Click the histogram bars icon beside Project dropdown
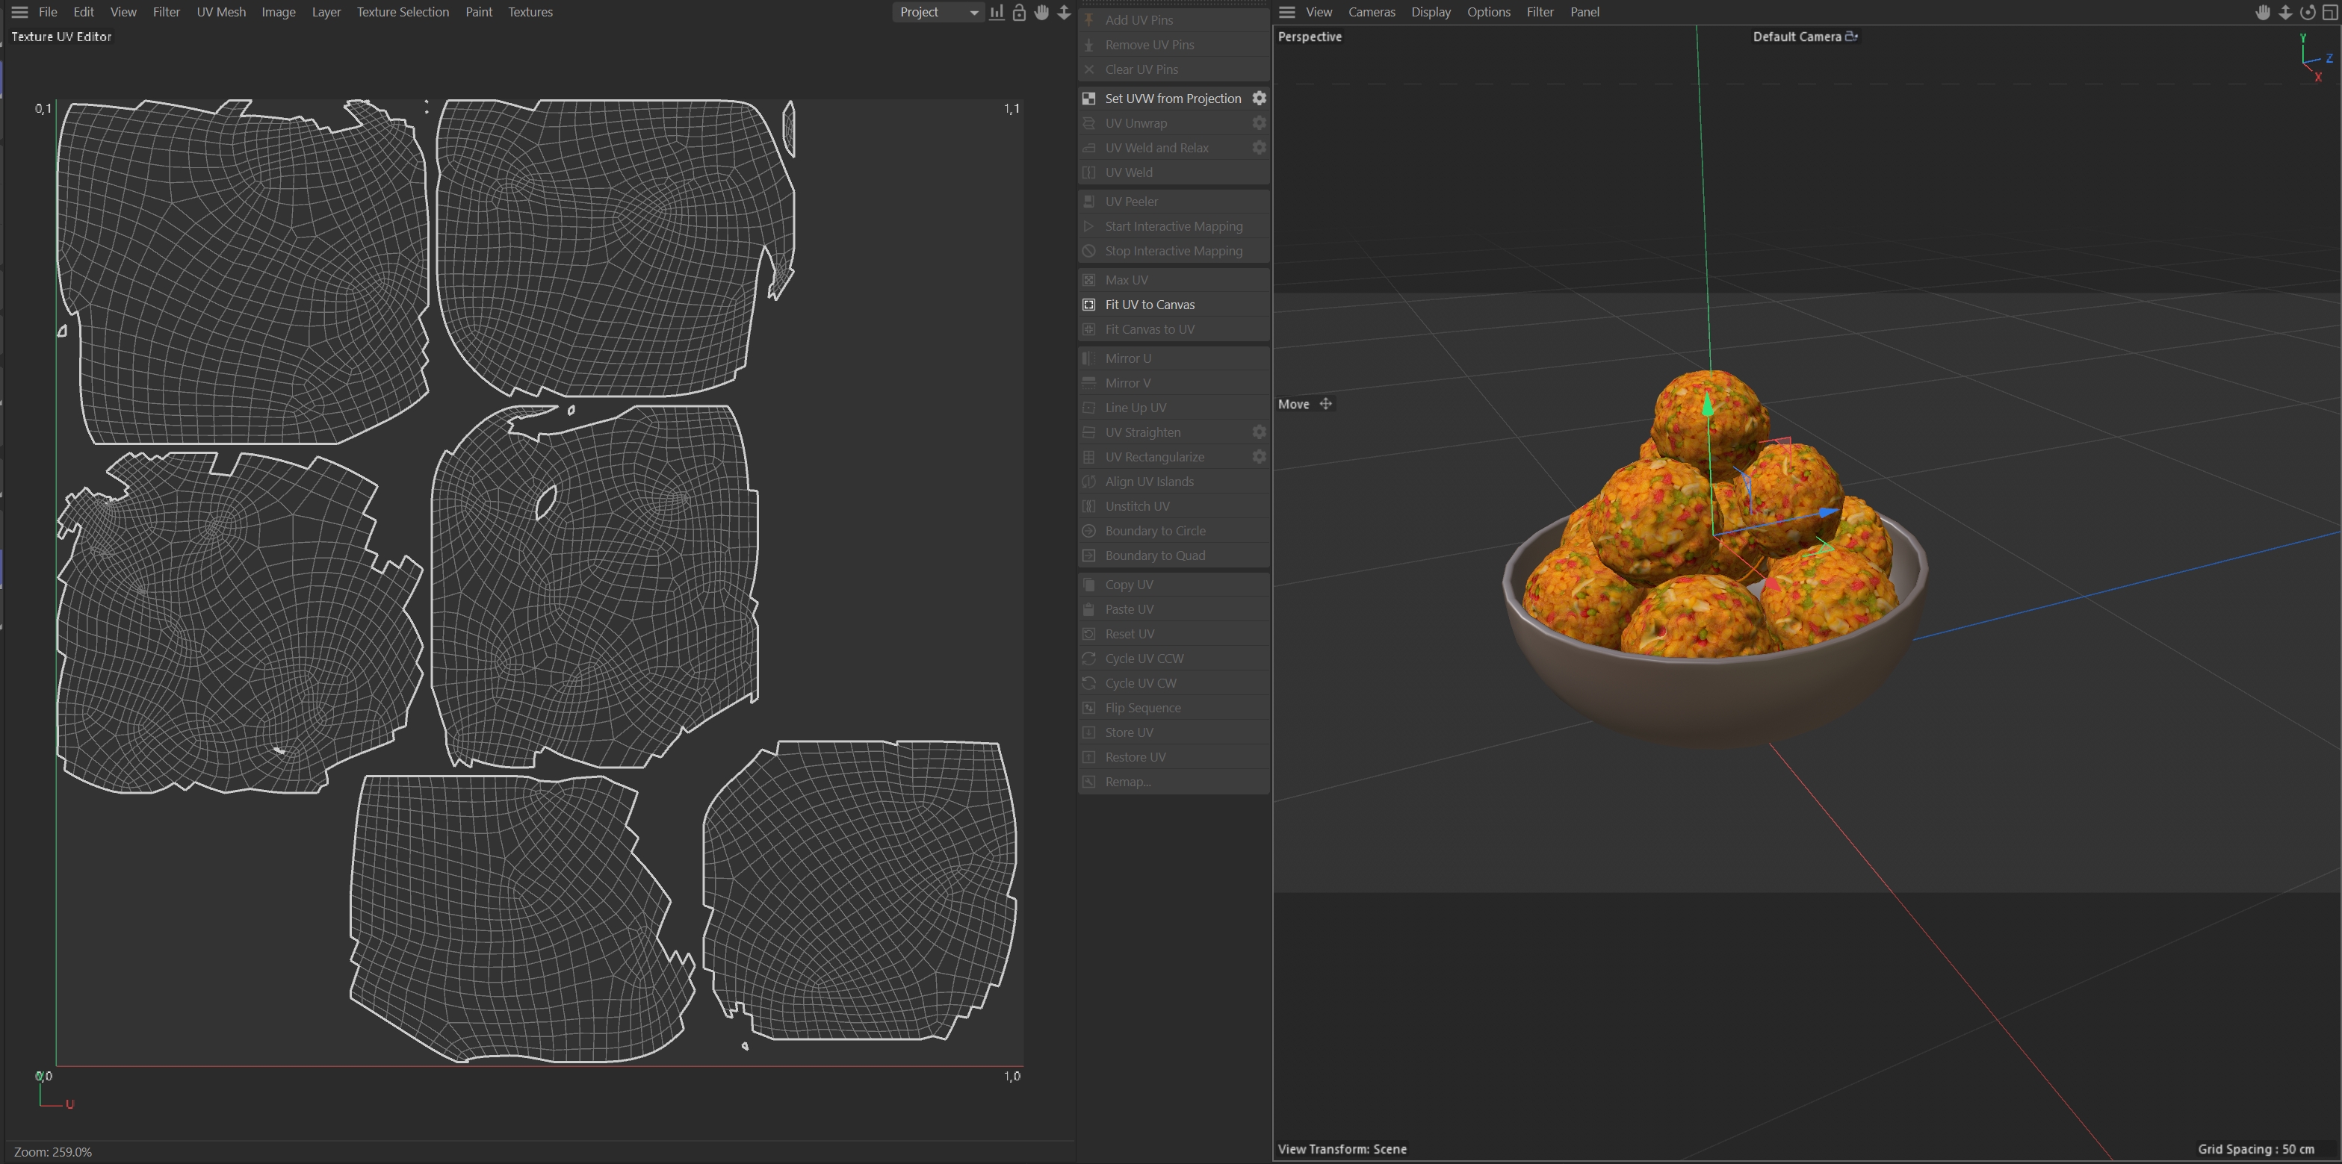Viewport: 2342px width, 1164px height. [997, 12]
